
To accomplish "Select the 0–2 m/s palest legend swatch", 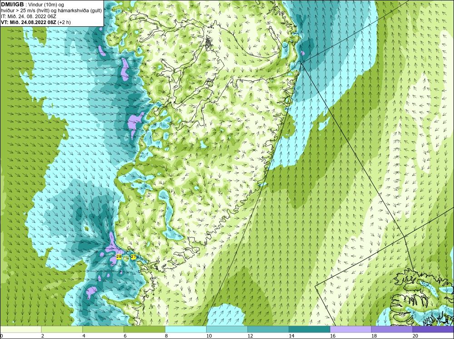I will [x=21, y=329].
